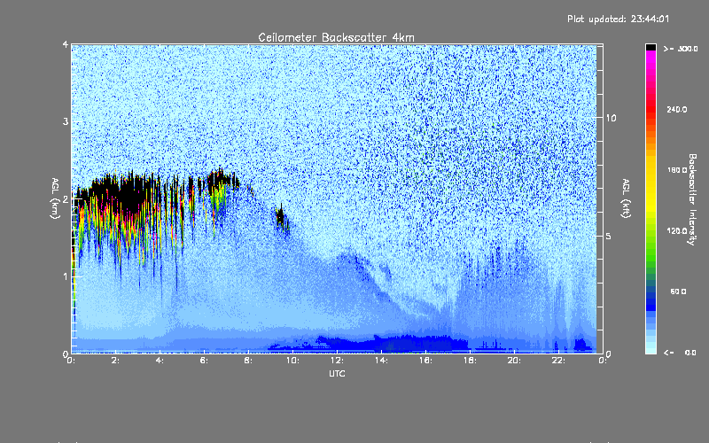Pick the black top segment of colorbar
The height and width of the screenshot is (443, 709).
(651, 47)
